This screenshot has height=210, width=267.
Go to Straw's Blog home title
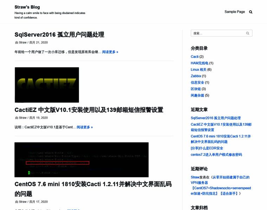pyautogui.click(x=27, y=7)
